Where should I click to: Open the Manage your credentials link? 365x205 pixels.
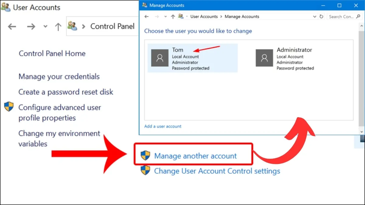(x=59, y=77)
